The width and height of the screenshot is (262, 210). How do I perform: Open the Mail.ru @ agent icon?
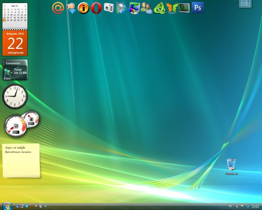58,8
